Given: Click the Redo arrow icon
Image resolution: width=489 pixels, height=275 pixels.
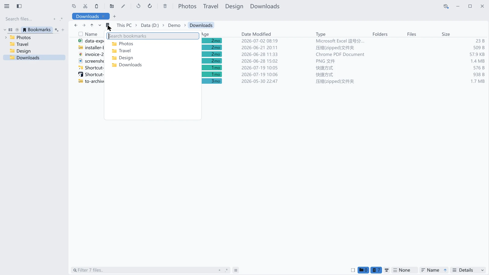Looking at the screenshot, I should click(150, 6).
